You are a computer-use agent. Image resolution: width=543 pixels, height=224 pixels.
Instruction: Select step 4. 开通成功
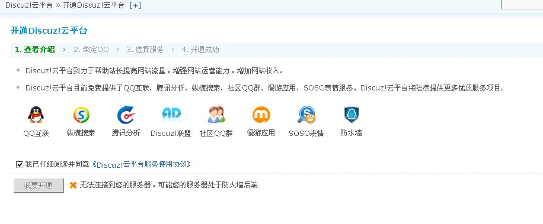[200, 50]
